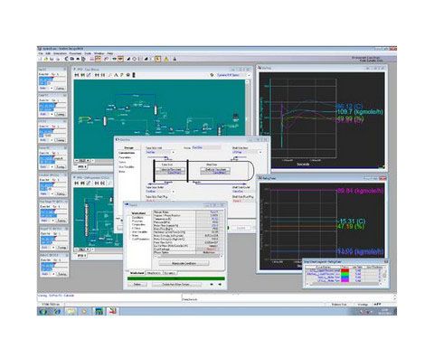434x358 pixels.
Task: Select Notes page in heat exchanger dialog
Action: point(122,172)
